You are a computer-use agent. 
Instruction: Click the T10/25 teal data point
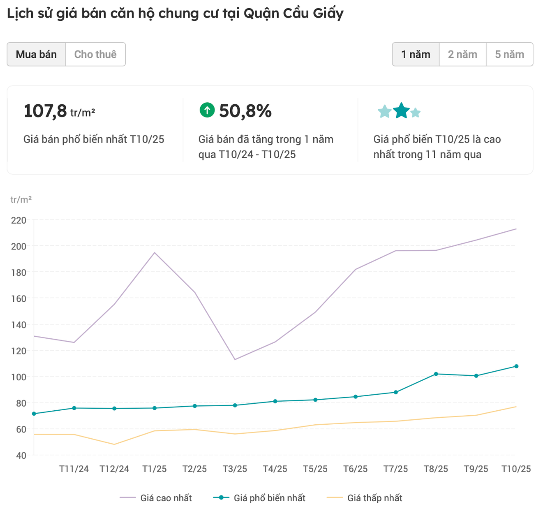pyautogui.click(x=516, y=366)
